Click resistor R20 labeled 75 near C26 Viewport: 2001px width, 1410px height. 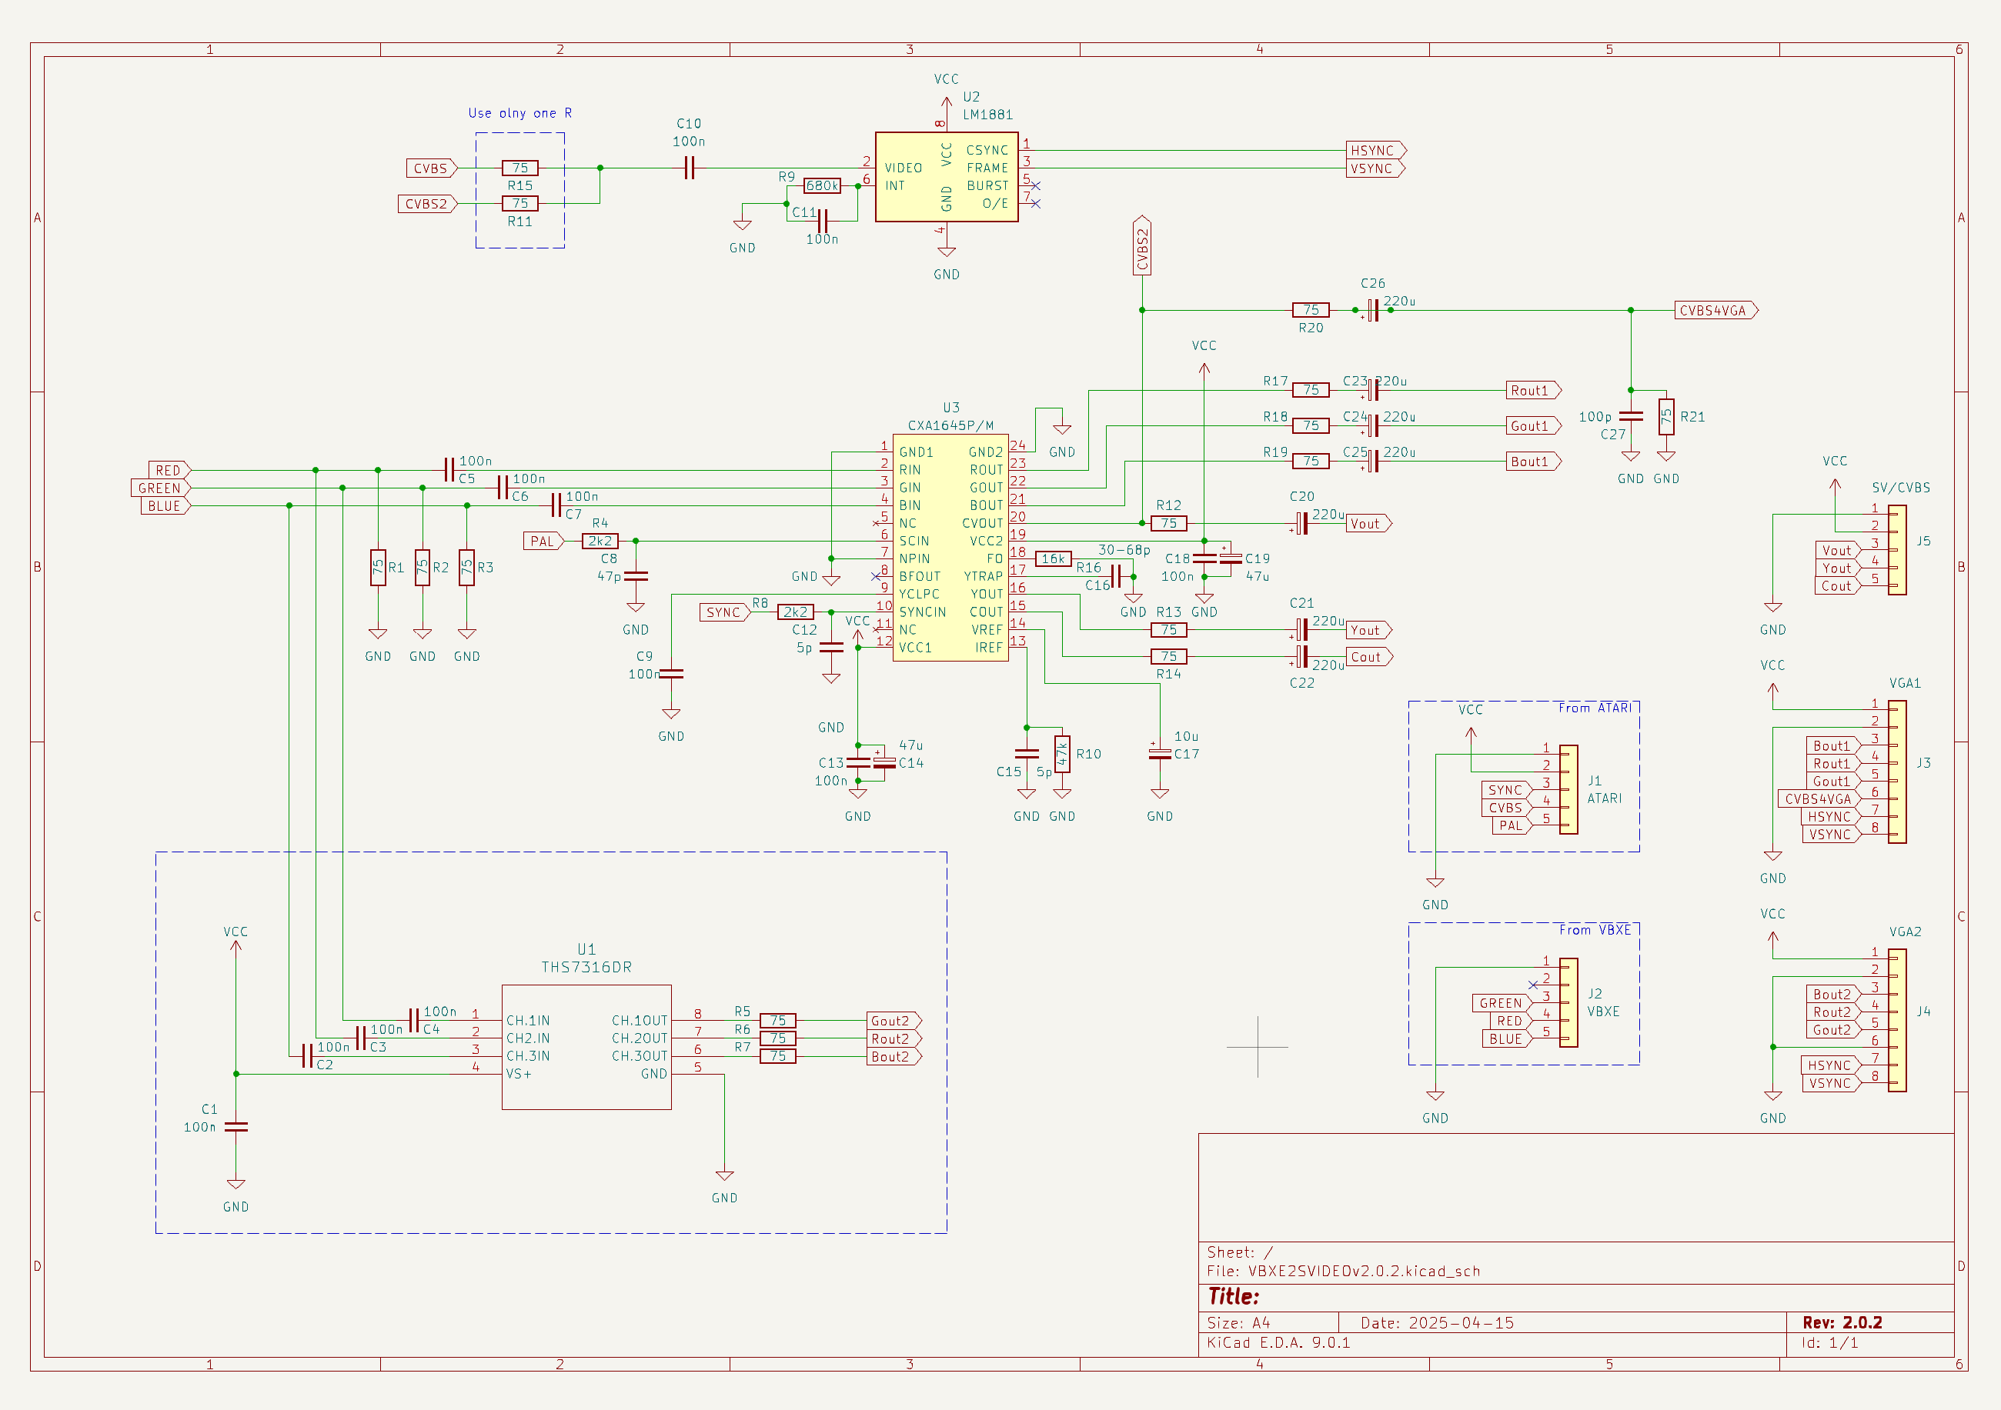coord(1309,309)
